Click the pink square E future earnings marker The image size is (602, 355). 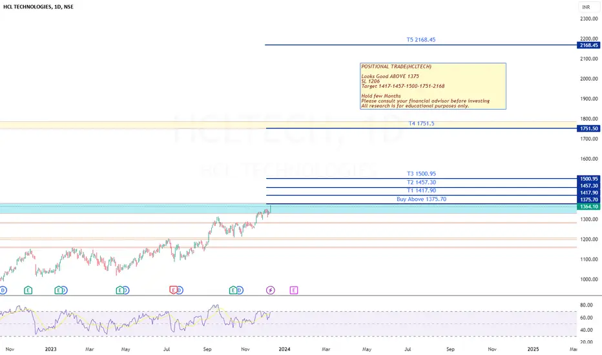coord(294,290)
